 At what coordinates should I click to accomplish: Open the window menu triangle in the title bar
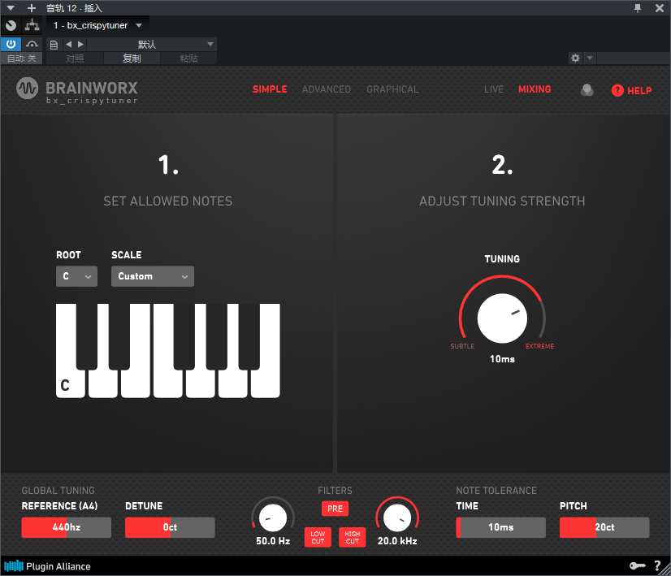tap(11, 8)
